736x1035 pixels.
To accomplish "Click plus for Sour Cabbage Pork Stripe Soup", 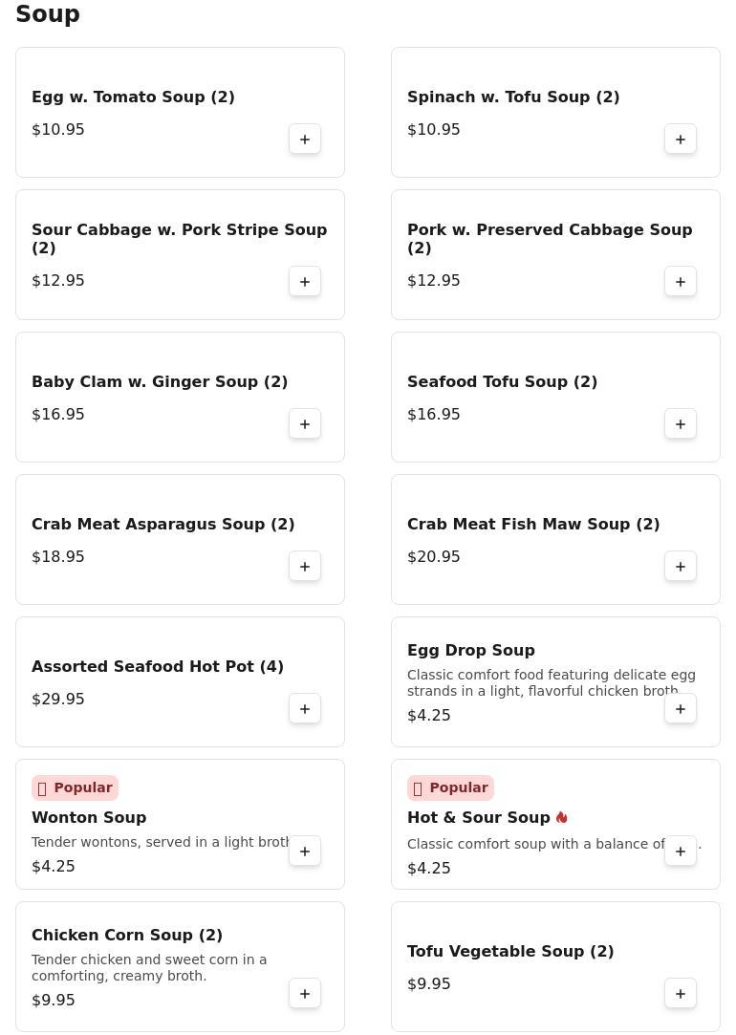I will tap(305, 282).
